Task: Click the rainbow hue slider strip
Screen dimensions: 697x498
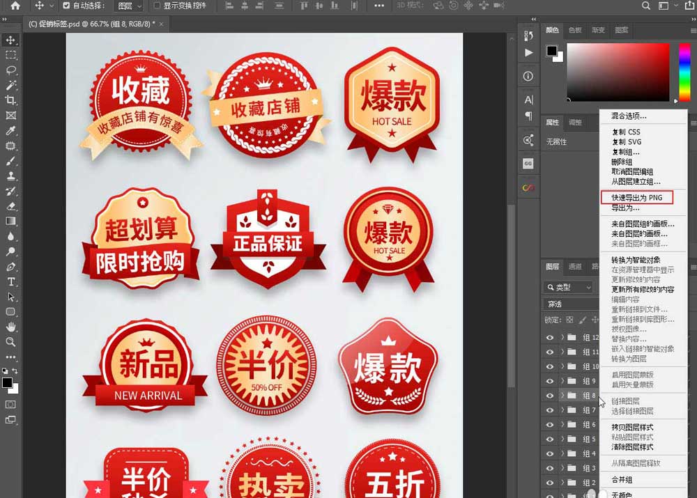Action: coord(684,72)
